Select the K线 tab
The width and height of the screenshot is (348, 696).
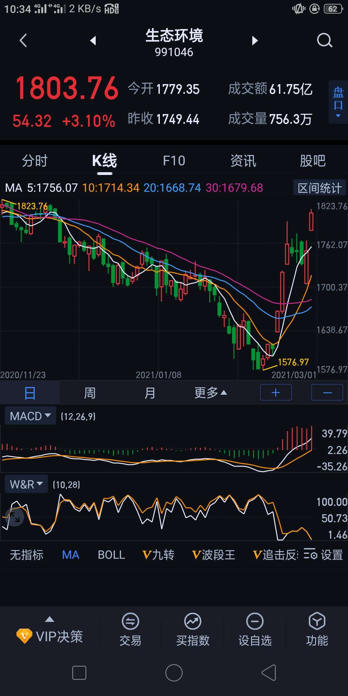pyautogui.click(x=104, y=160)
